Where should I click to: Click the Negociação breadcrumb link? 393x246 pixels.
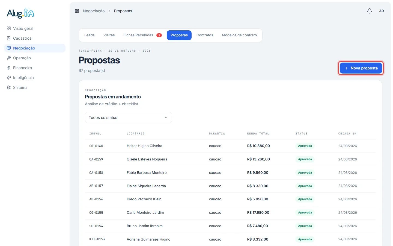(94, 11)
